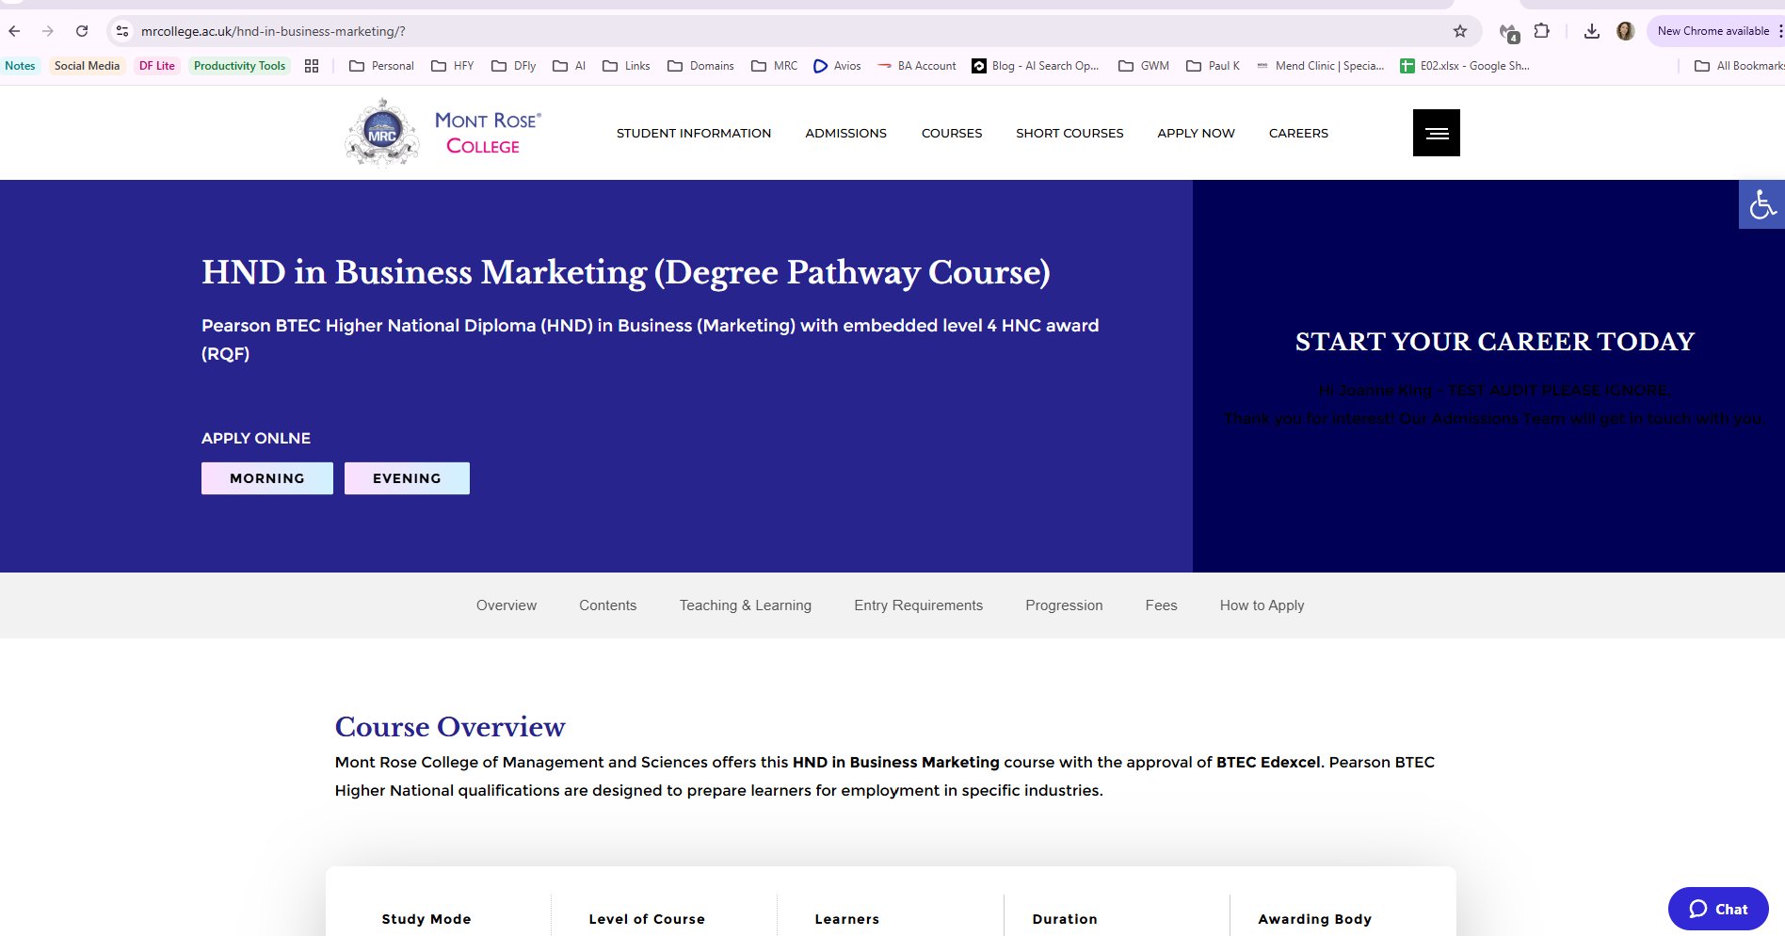Expand the Personal bookmarks folder

(381, 66)
